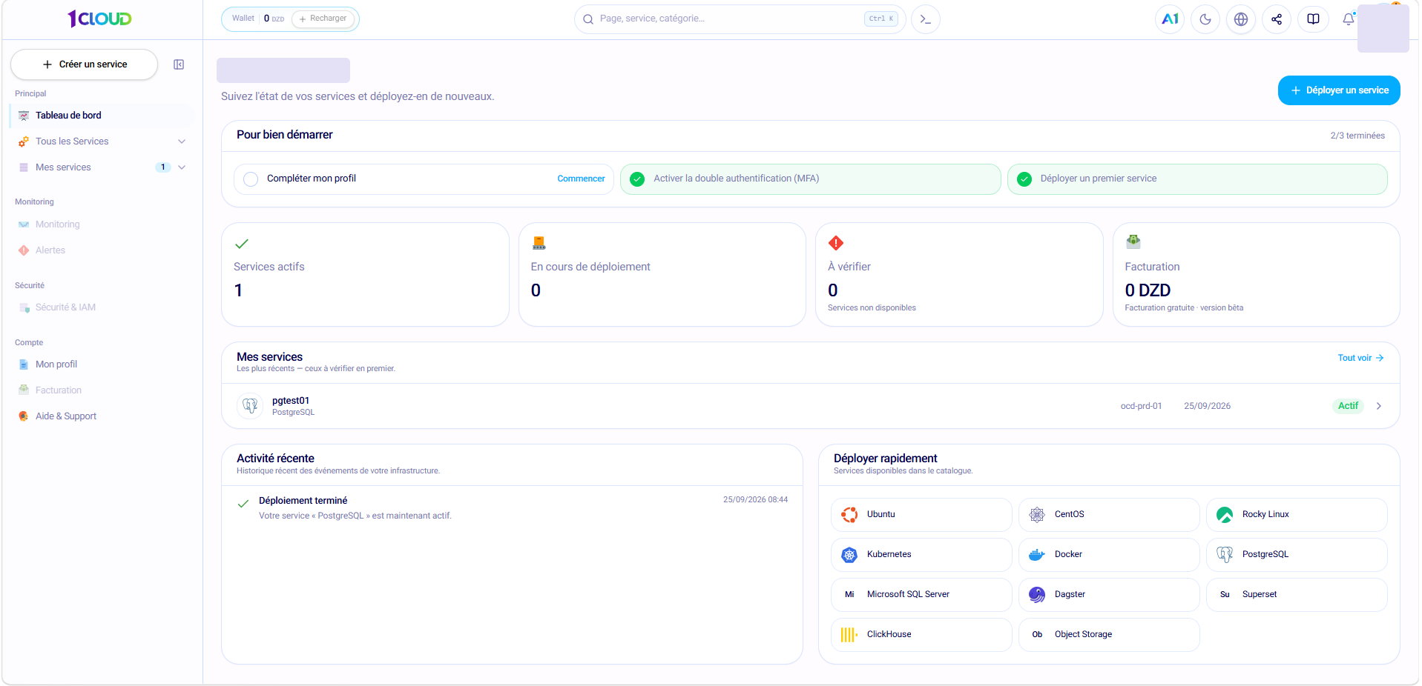
Task: Click Recharger wallet button
Action: coord(323,19)
